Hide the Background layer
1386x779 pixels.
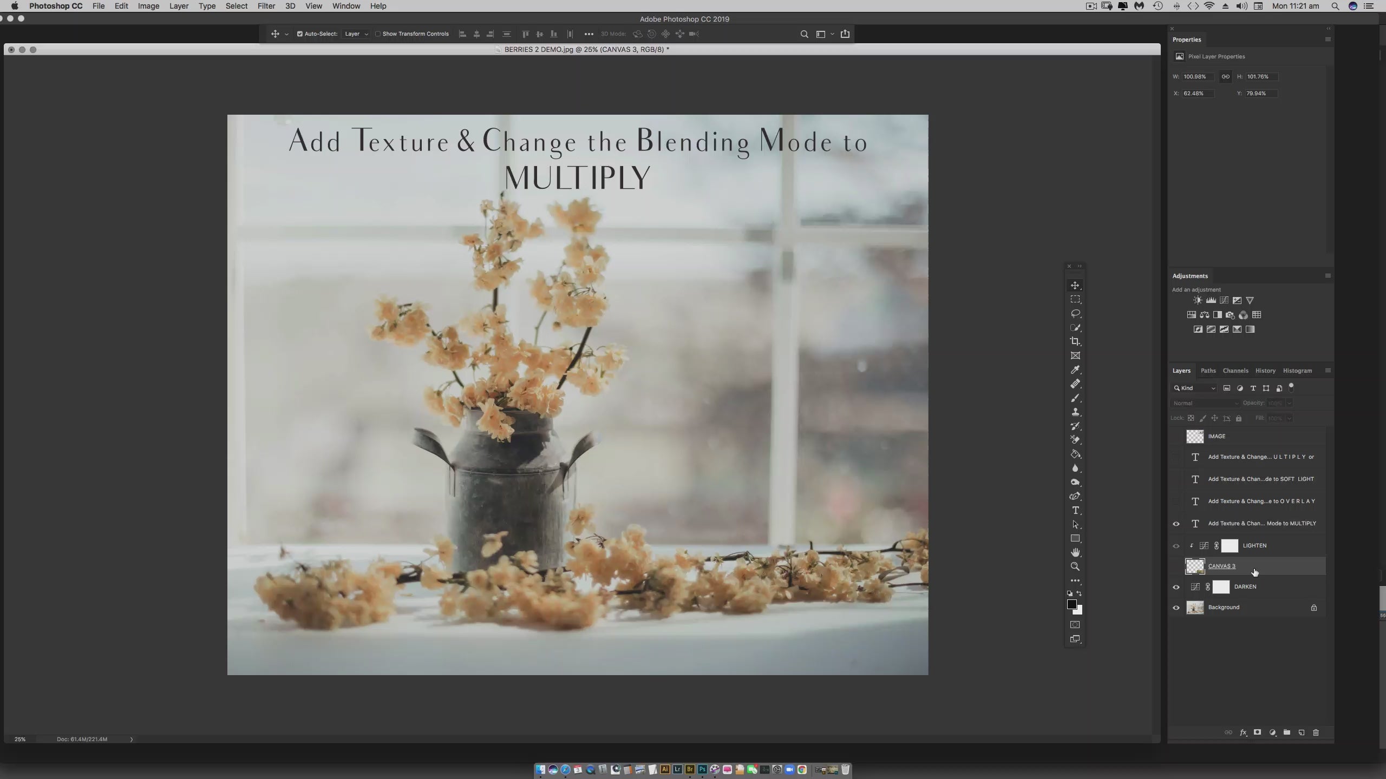pos(1176,608)
